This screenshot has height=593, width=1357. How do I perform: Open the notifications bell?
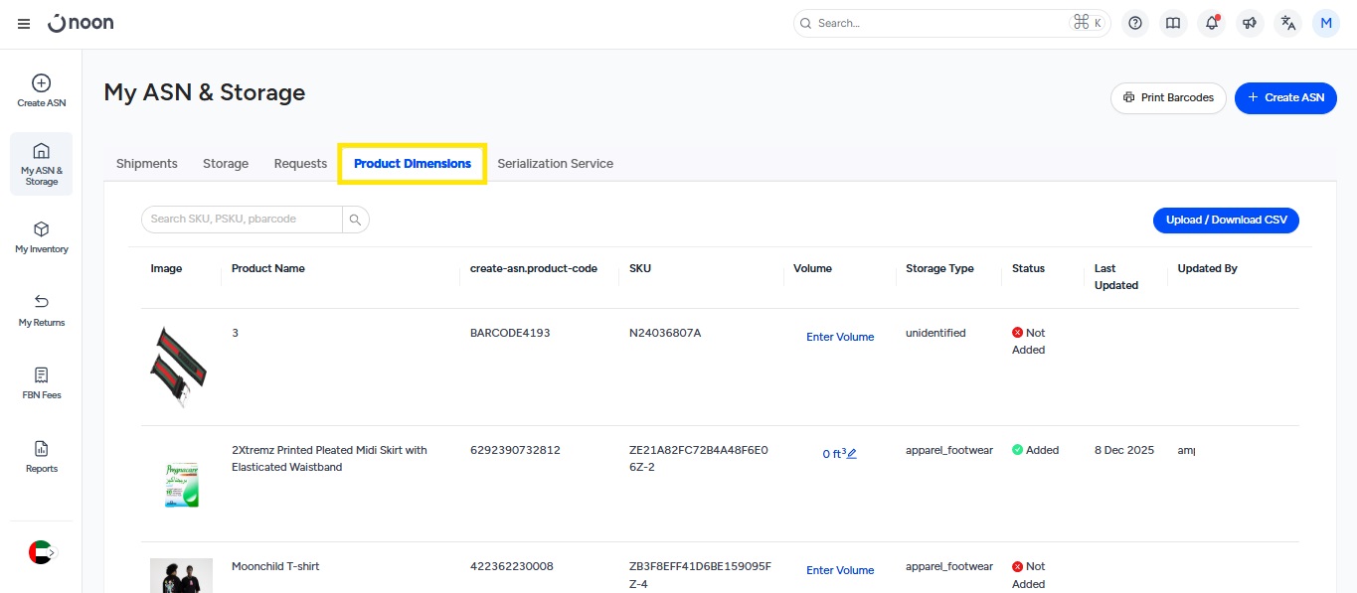click(1211, 24)
